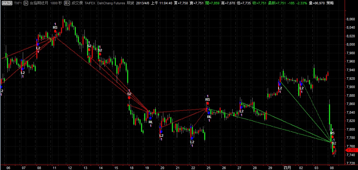
Task: Click the L2 long dot at date 07
Action: point(22,68)
